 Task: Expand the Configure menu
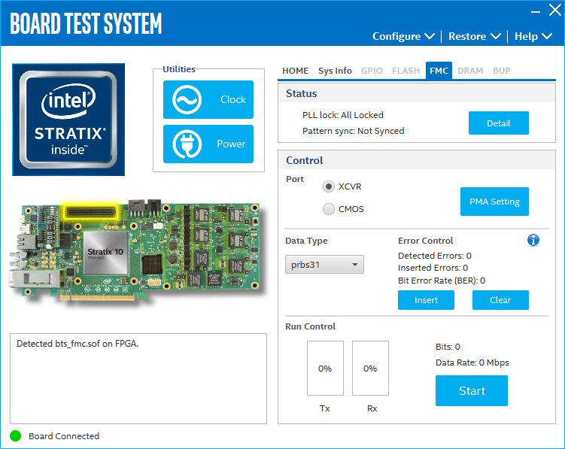(403, 36)
